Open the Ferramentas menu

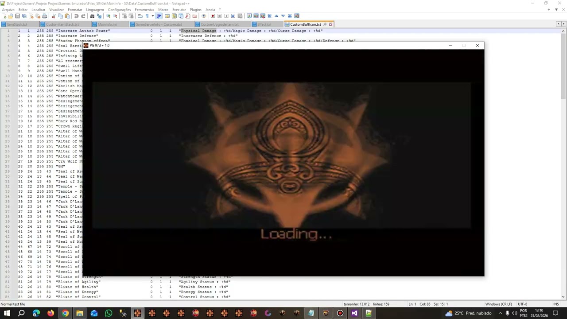click(x=144, y=10)
